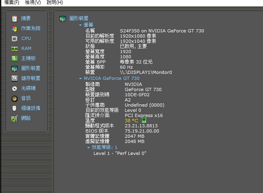Click the Level 1 - "Perf Level 0" row
The width and height of the screenshot is (263, 193).
coord(120,154)
